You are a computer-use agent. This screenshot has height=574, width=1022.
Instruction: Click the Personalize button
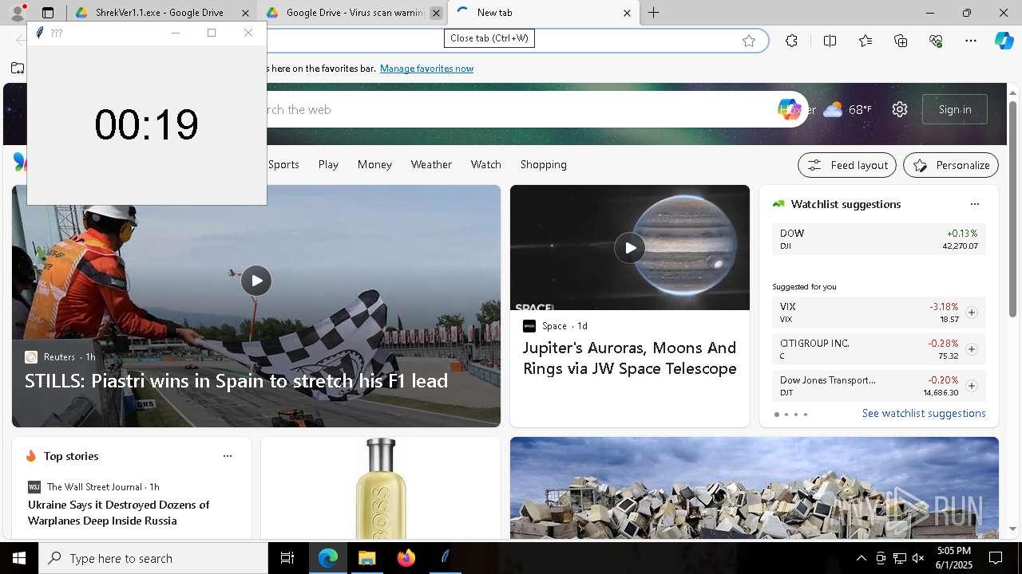tap(951, 165)
